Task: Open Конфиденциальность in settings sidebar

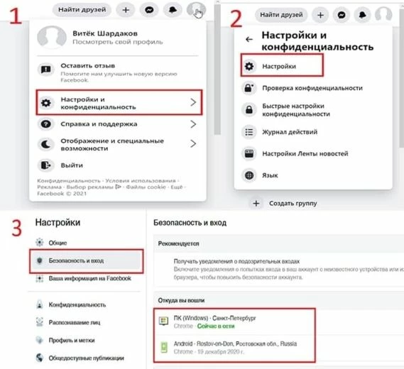Action: [77, 304]
